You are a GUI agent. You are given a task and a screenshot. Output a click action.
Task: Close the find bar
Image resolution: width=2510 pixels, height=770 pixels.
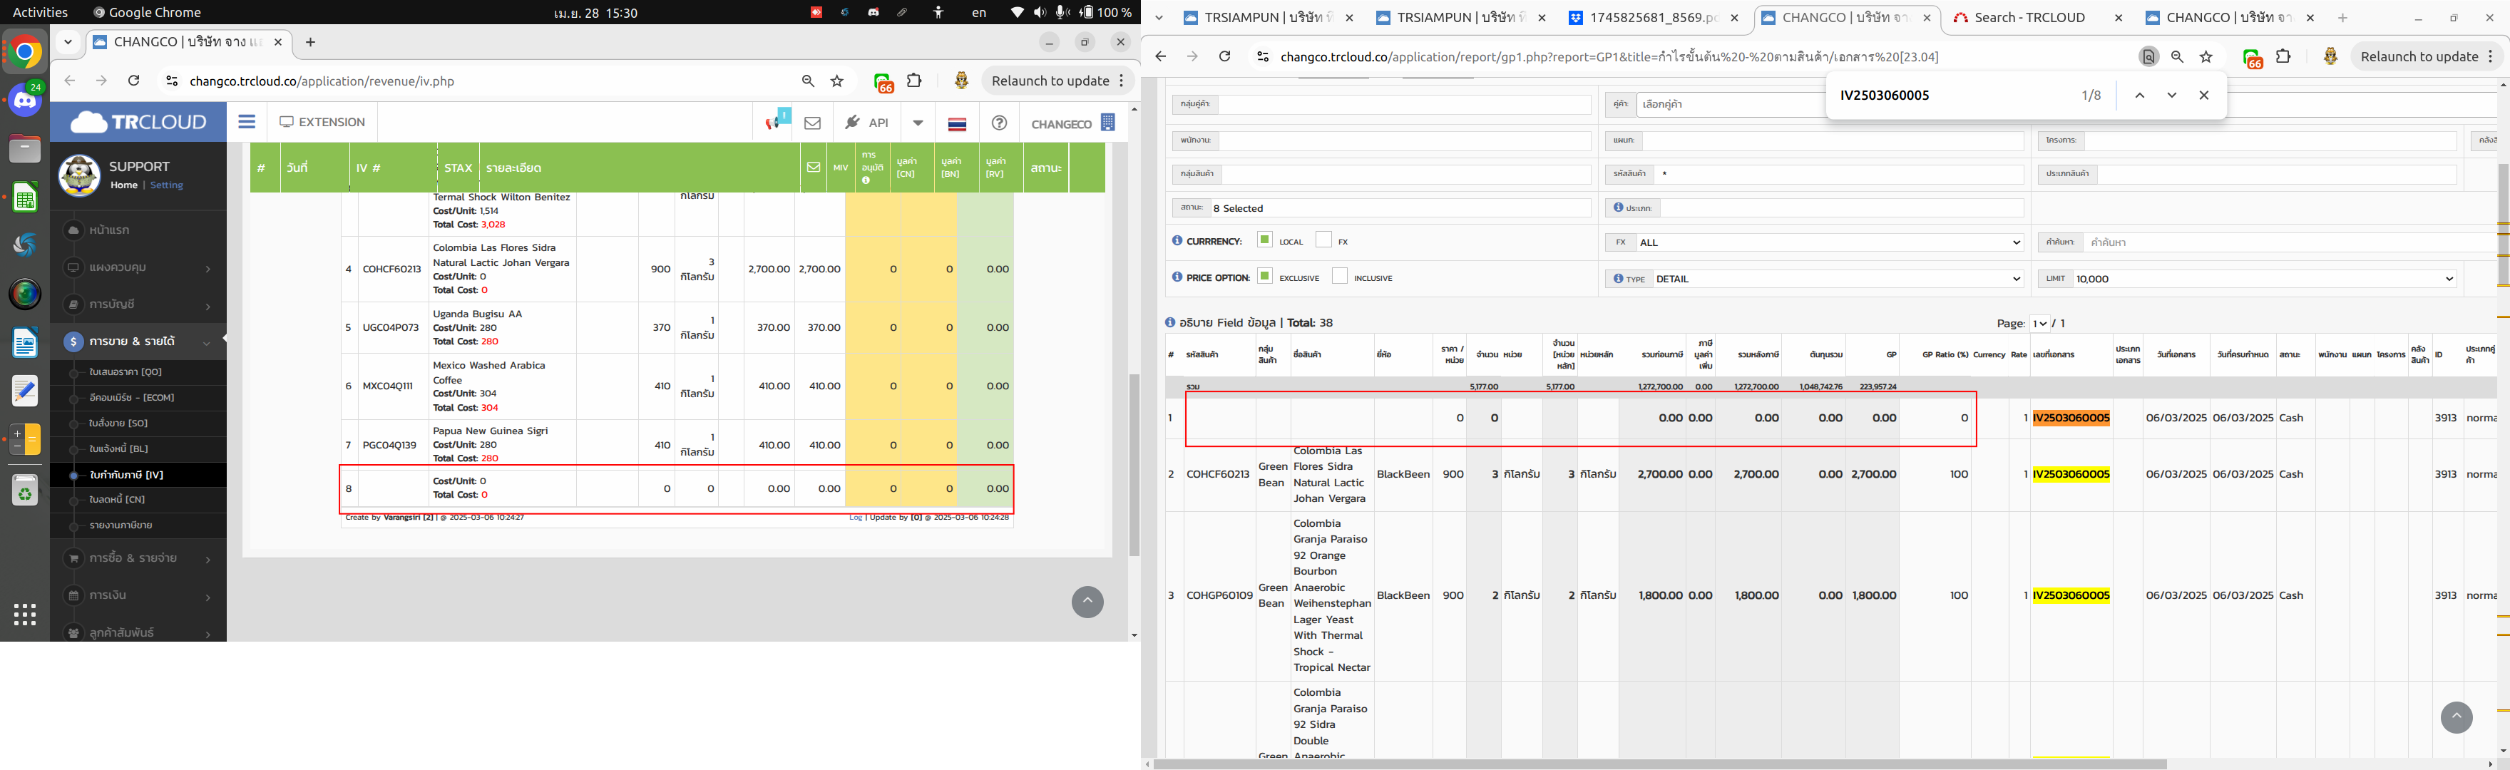(x=2204, y=96)
